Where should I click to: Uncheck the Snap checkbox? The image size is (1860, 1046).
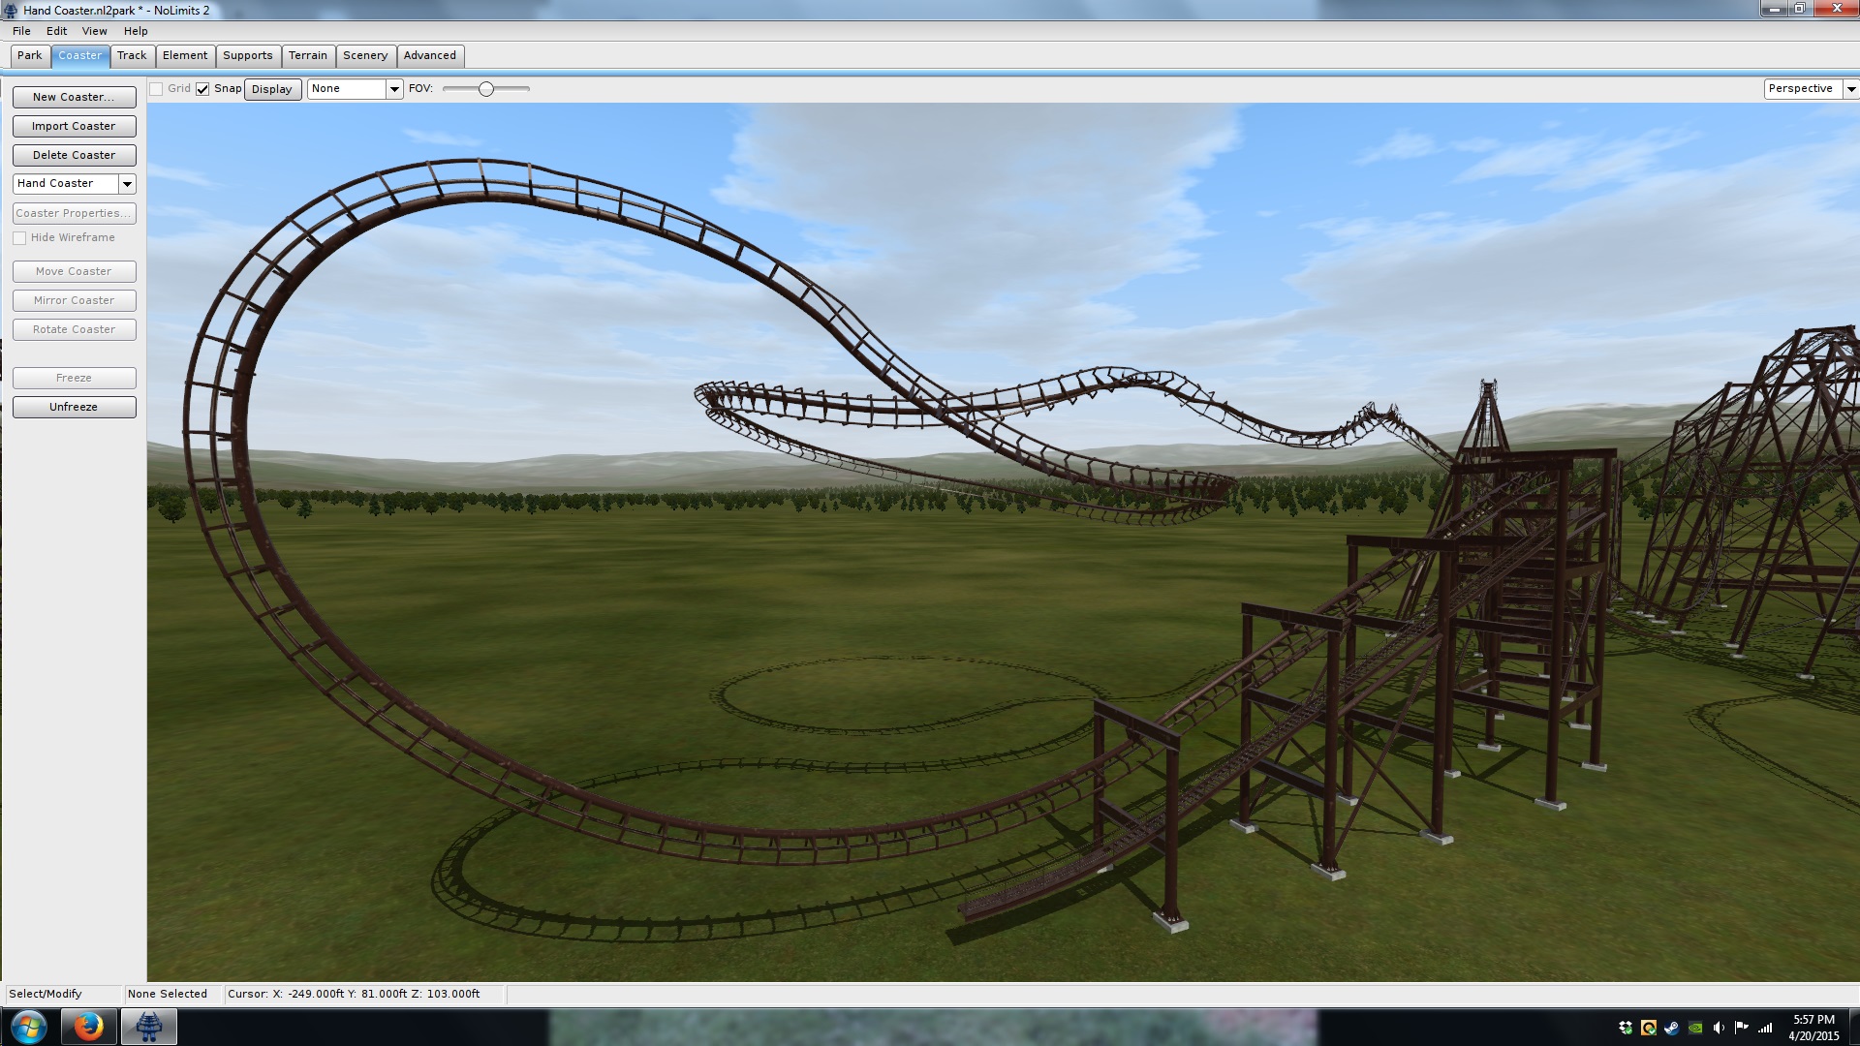(202, 89)
